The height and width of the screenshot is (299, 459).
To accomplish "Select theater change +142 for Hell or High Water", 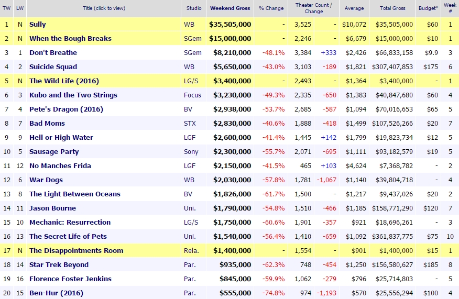I will pos(329,138).
